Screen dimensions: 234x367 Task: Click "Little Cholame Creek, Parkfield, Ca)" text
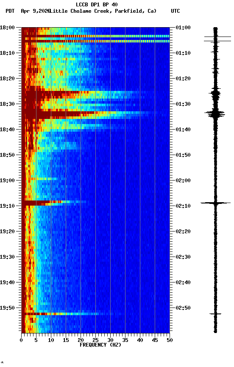click(103, 11)
